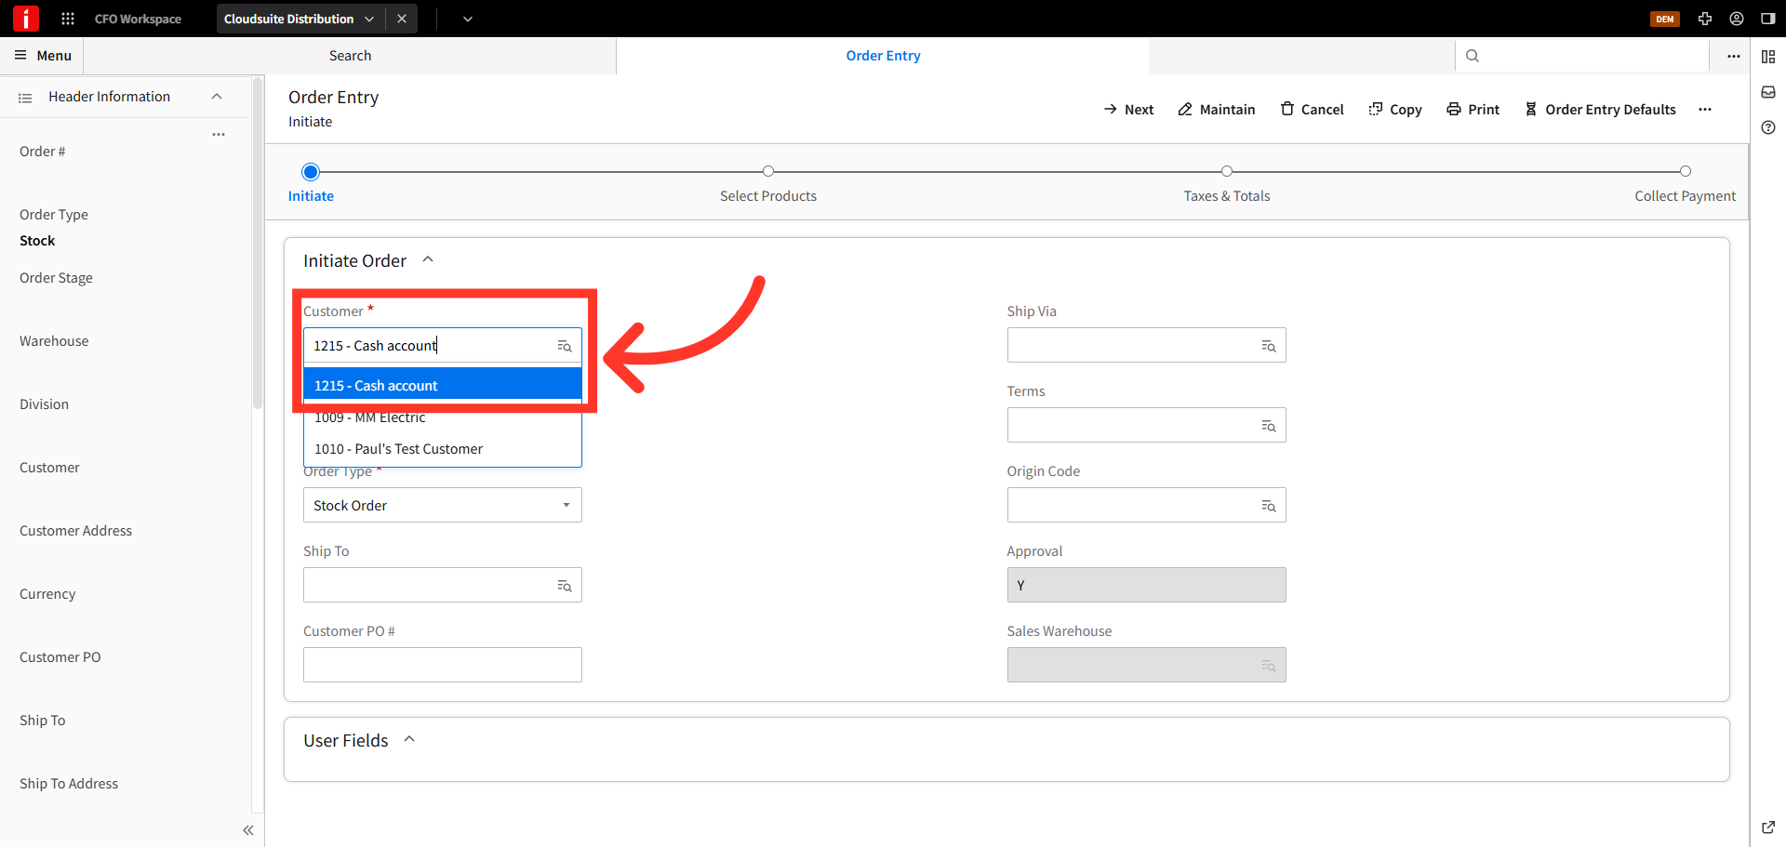Open Order Entry Defaults
1786x847 pixels.
(1600, 110)
